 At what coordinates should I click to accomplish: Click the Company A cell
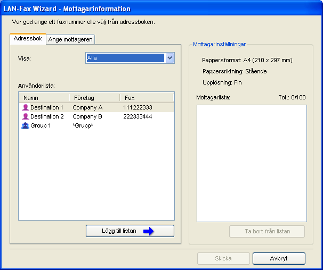pyautogui.click(x=87, y=107)
